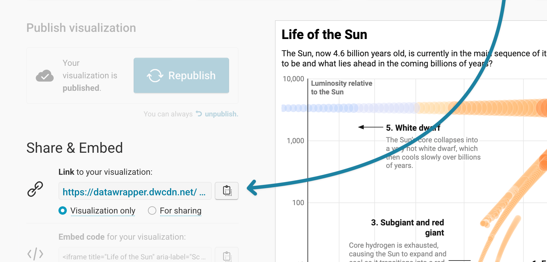Click the undo arrow icon beside unpublish
Viewport: 547px width, 262px height.
(x=199, y=114)
